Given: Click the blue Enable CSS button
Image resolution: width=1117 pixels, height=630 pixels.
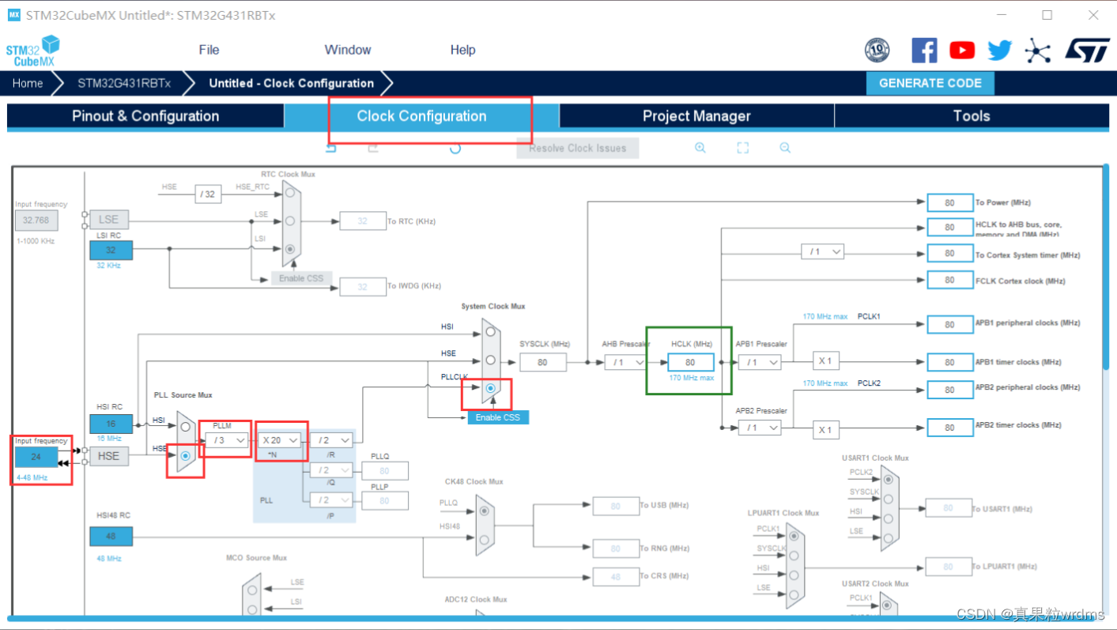Looking at the screenshot, I should (498, 417).
